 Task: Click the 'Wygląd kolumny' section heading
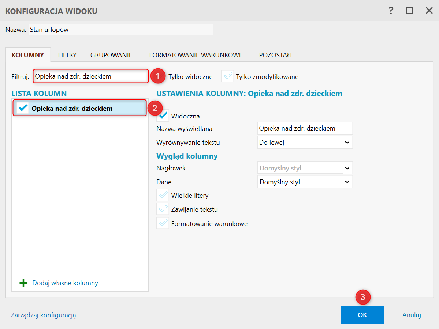click(187, 156)
